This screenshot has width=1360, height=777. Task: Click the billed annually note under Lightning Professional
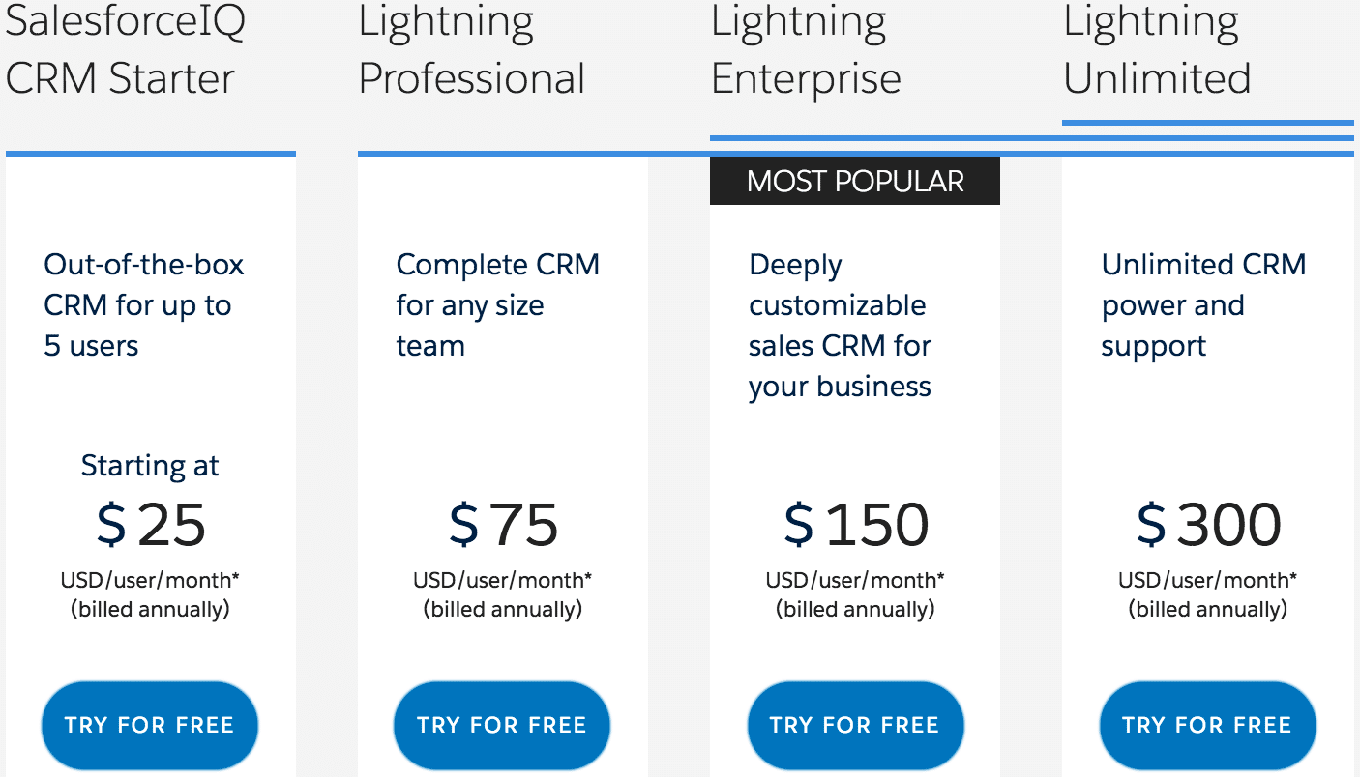click(501, 610)
